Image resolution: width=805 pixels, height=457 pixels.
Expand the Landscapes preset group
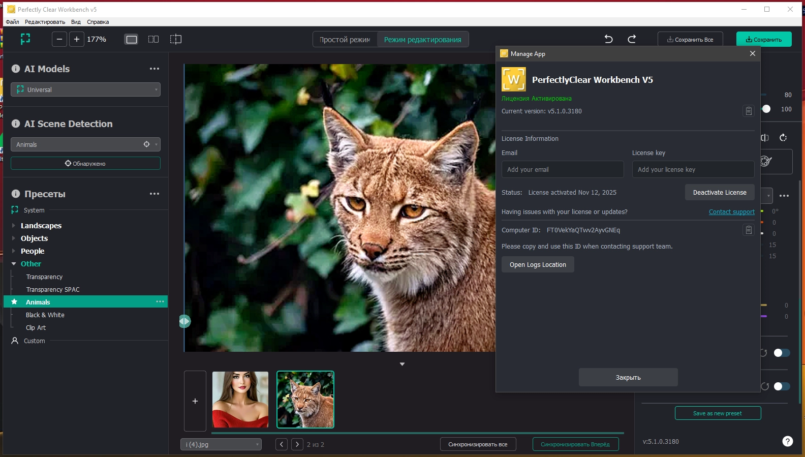click(x=14, y=226)
